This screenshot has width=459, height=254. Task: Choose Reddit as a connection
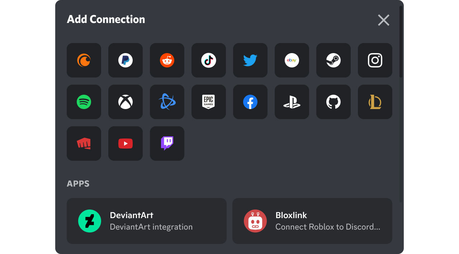coord(167,60)
